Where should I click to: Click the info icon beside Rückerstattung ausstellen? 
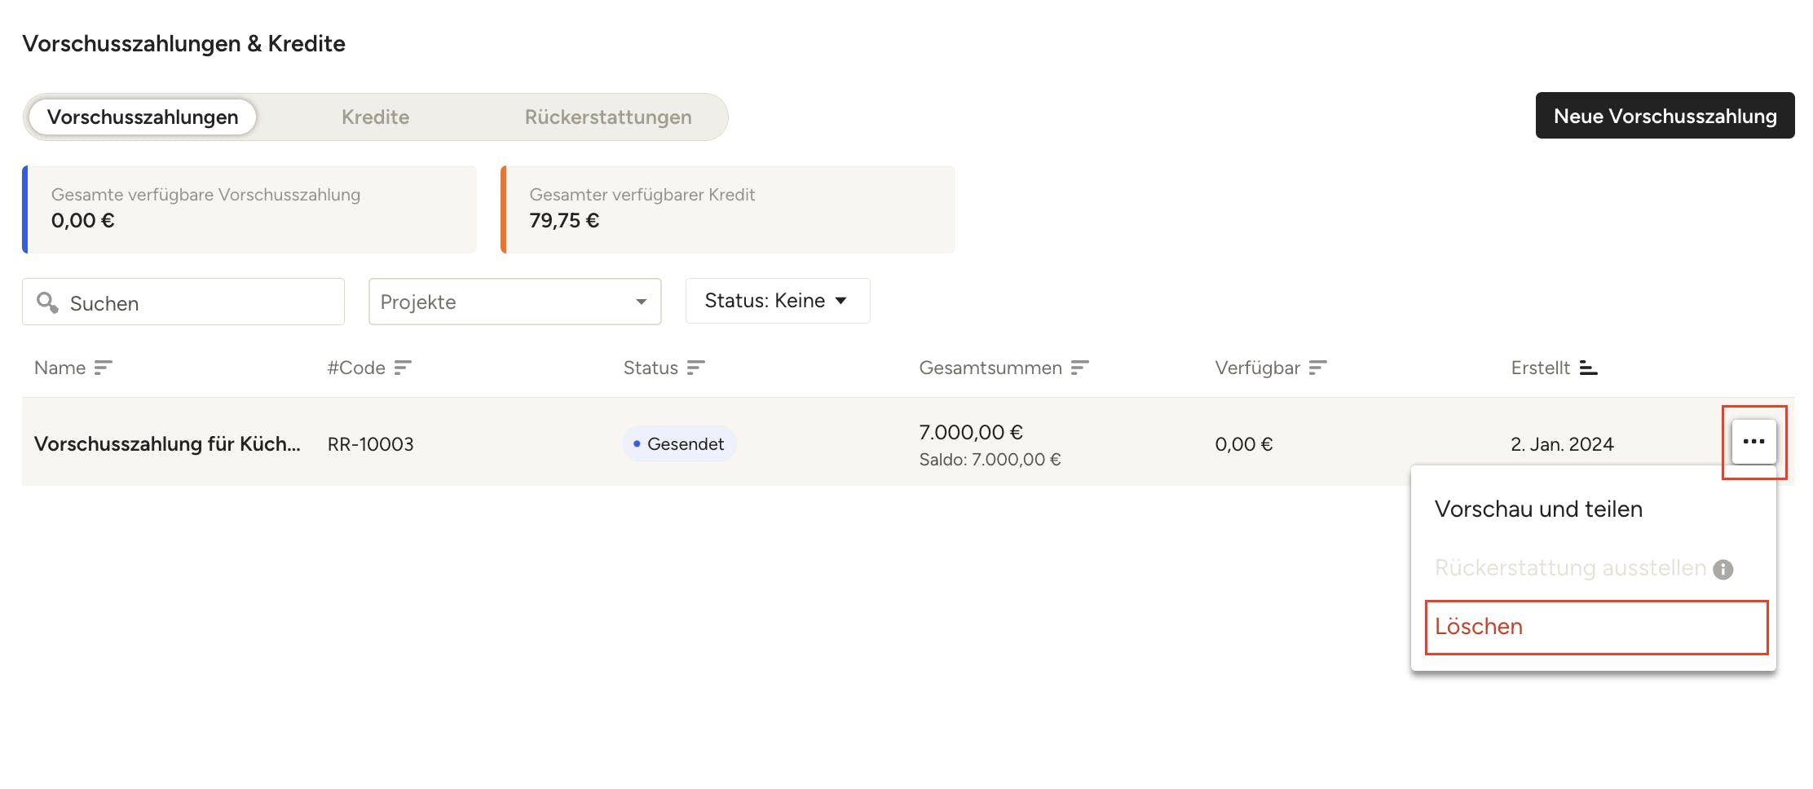click(x=1723, y=569)
